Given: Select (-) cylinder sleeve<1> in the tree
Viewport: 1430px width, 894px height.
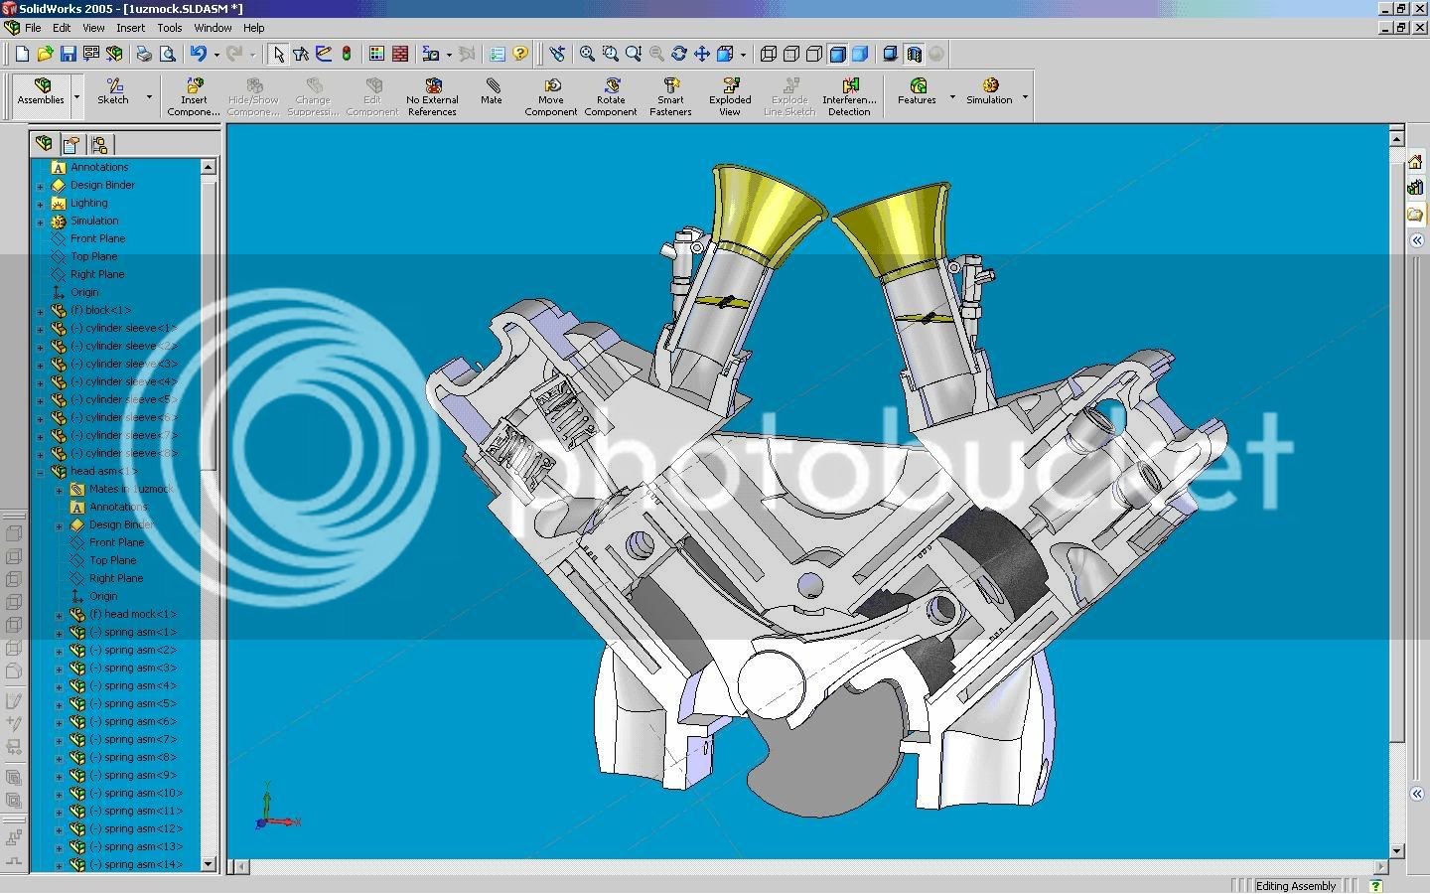Looking at the screenshot, I should (x=123, y=328).
